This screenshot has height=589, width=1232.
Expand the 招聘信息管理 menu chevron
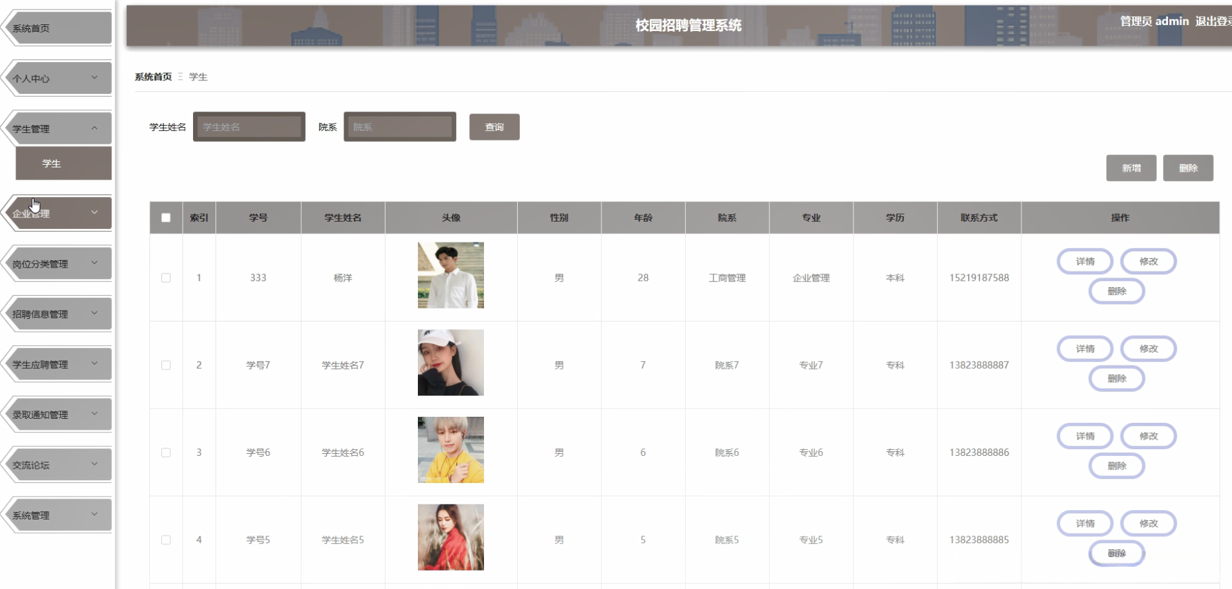click(x=95, y=313)
